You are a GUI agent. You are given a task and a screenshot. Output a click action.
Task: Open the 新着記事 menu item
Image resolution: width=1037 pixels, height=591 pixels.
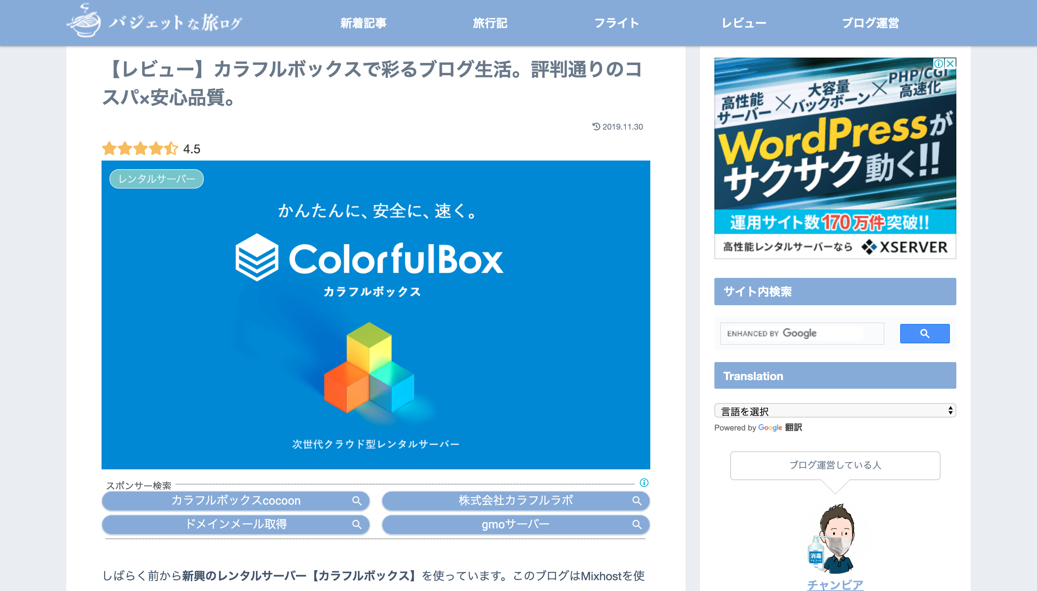363,23
